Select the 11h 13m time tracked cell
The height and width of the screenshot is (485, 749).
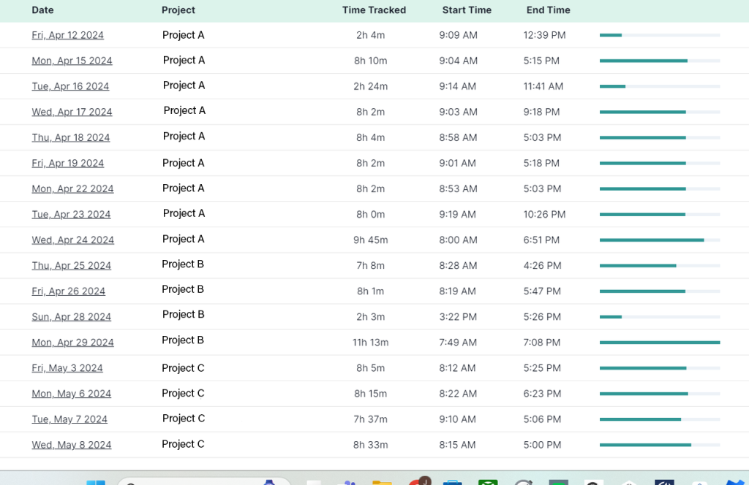(x=371, y=343)
